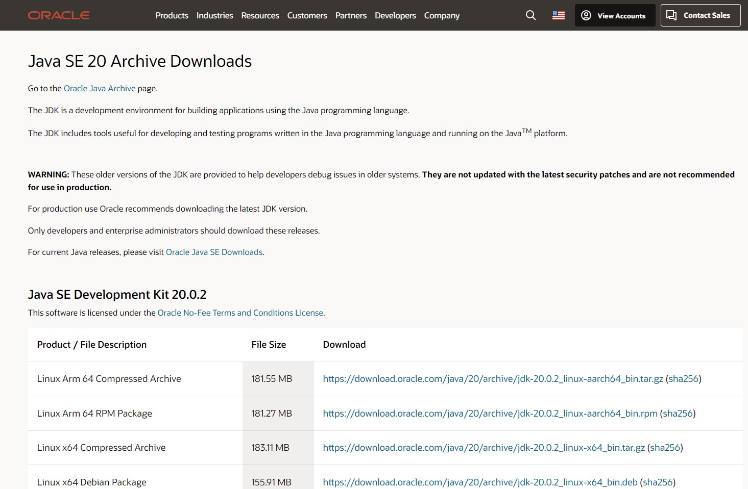Visit the Oracle Java SE Downloads link
748x489 pixels.
pyautogui.click(x=214, y=252)
